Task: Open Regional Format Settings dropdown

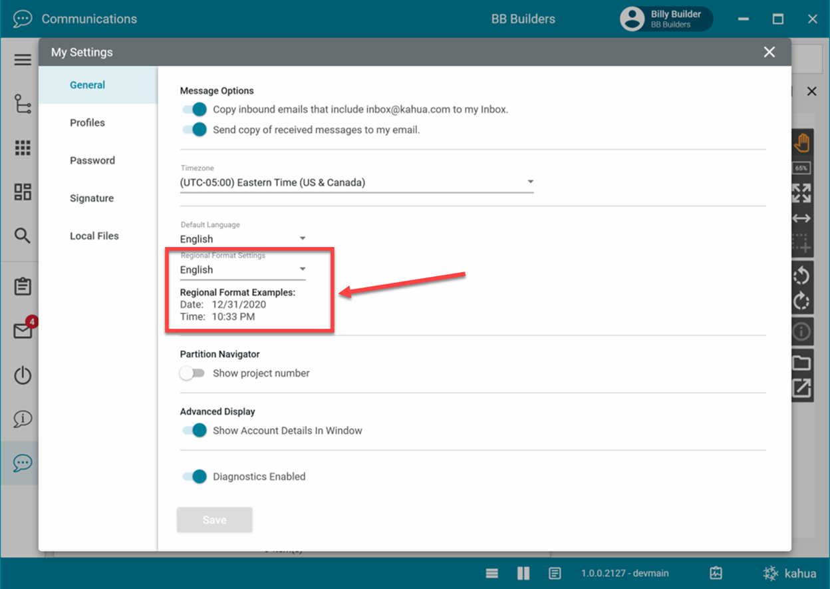Action: point(243,270)
